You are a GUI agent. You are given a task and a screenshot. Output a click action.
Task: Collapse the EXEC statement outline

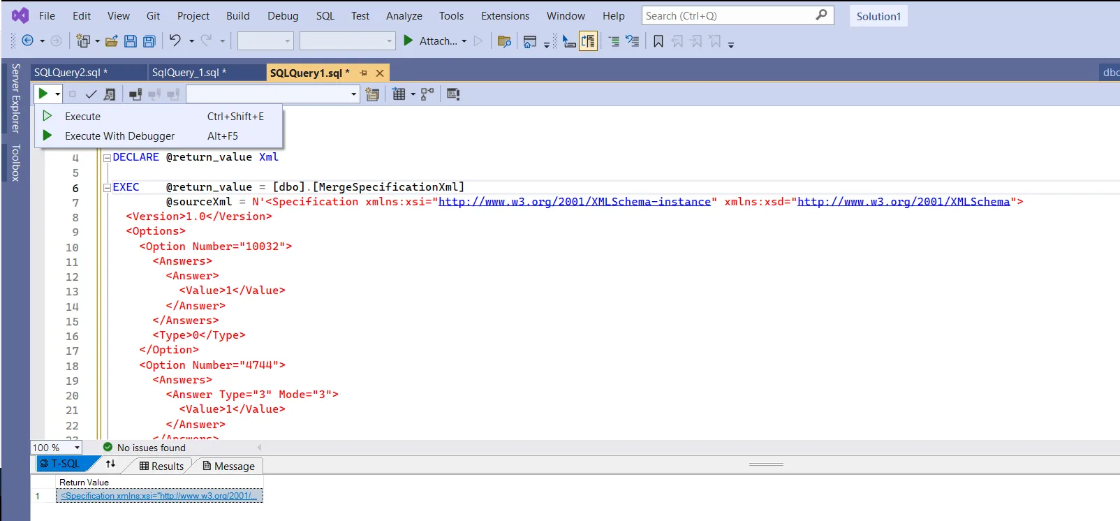click(x=108, y=187)
